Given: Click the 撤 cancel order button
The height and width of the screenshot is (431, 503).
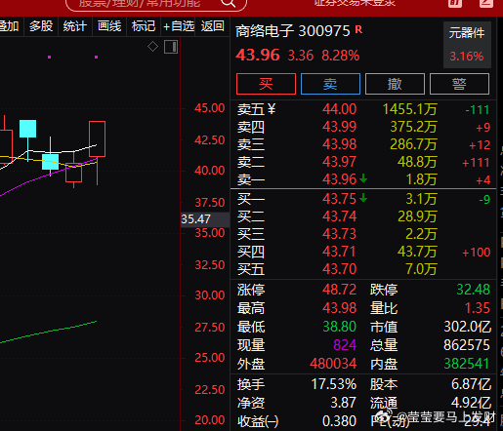Looking at the screenshot, I should coord(395,84).
